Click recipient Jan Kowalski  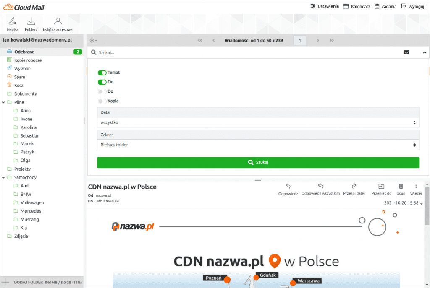click(107, 201)
